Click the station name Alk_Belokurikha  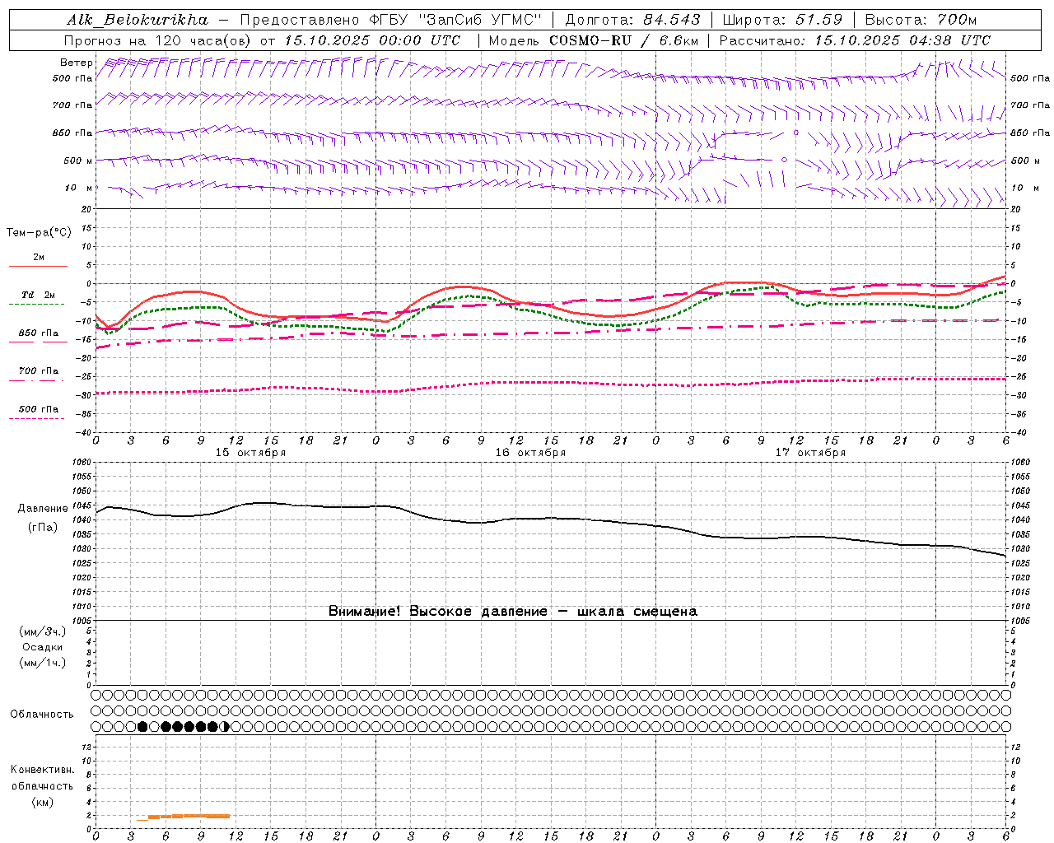[137, 20]
